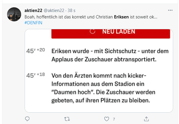The height and width of the screenshot is (124, 179).
Task: Click the 45' +18 ticker time marker
Action: [x=36, y=75]
